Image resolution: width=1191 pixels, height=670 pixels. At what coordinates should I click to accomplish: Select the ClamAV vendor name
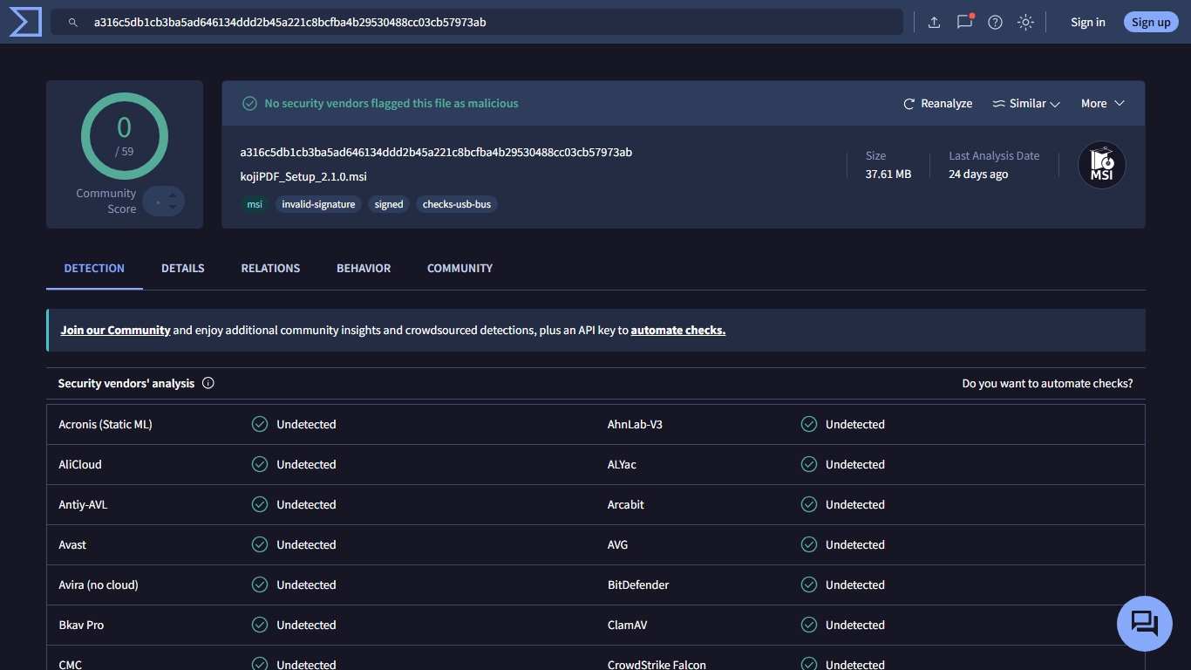[627, 625]
